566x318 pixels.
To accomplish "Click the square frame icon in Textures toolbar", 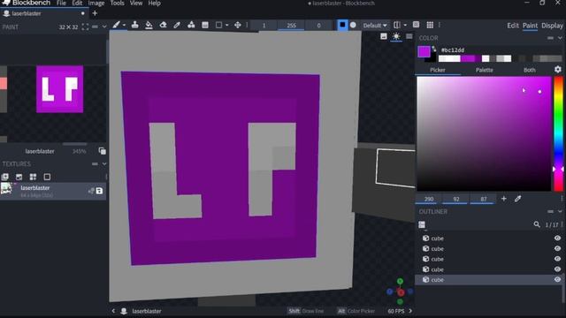I will click(x=47, y=177).
